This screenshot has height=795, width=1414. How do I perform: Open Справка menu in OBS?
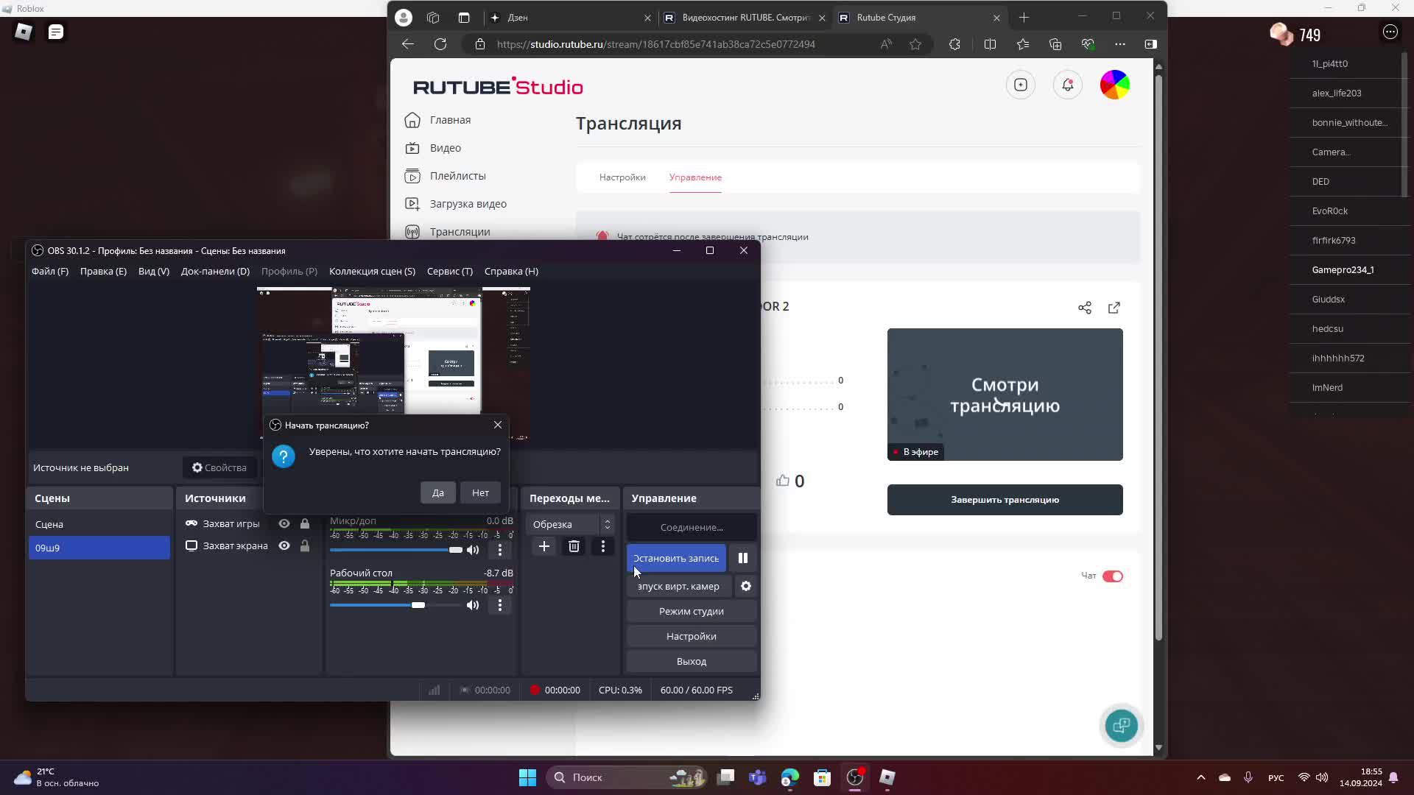pyautogui.click(x=511, y=271)
